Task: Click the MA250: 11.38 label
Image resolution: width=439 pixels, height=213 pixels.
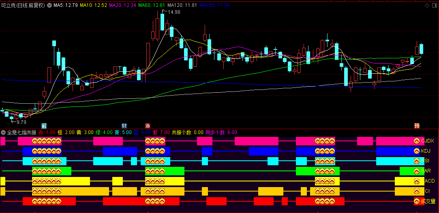Action: click(x=214, y=5)
